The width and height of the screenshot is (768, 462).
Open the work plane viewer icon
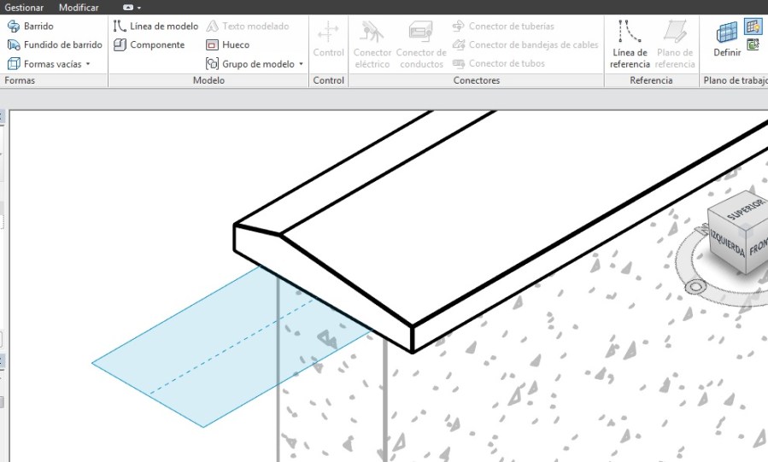tap(753, 45)
